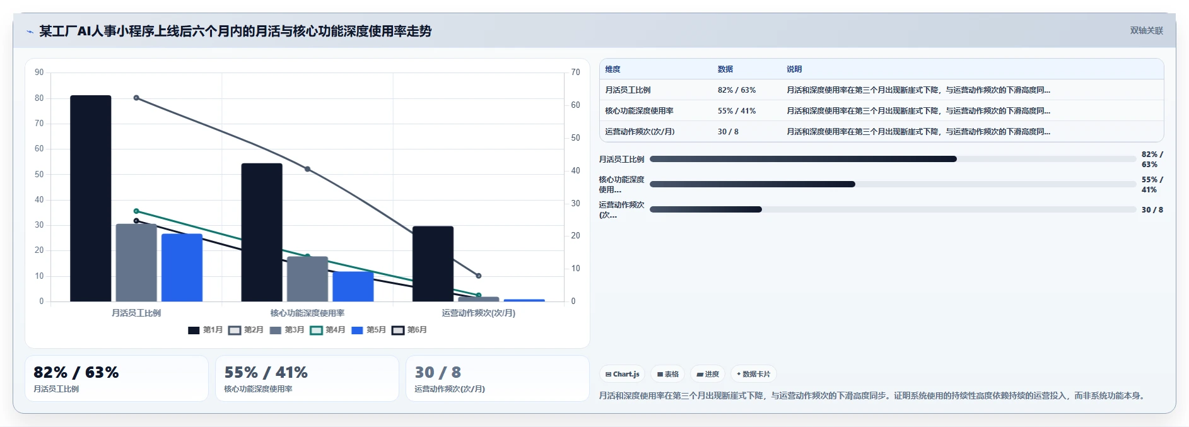Click the grey bar in 月活员工比例 group
Viewport: 1189px width, 427px height.
136,262
